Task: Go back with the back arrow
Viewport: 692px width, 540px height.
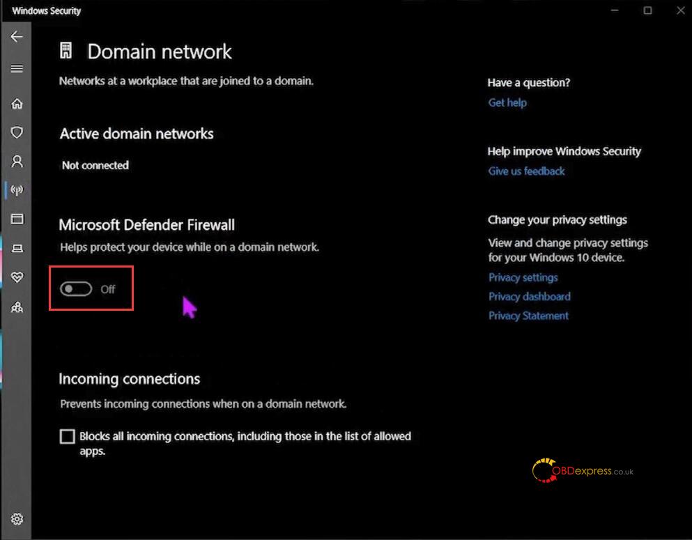Action: click(x=17, y=36)
